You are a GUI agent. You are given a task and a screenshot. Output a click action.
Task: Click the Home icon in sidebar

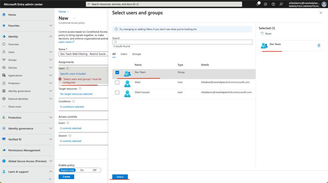tap(4, 15)
